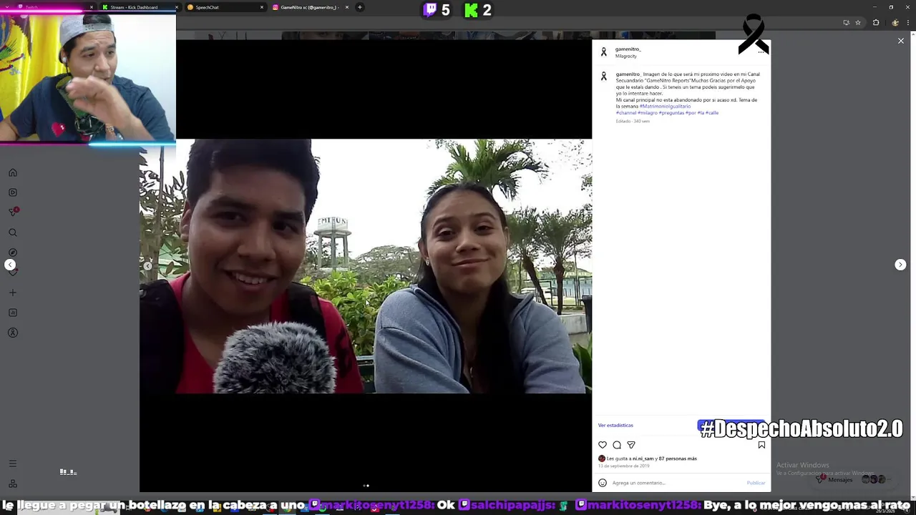Open the Dashboard chart icon in sidebar
Screen dimensions: 916x515
point(13,313)
